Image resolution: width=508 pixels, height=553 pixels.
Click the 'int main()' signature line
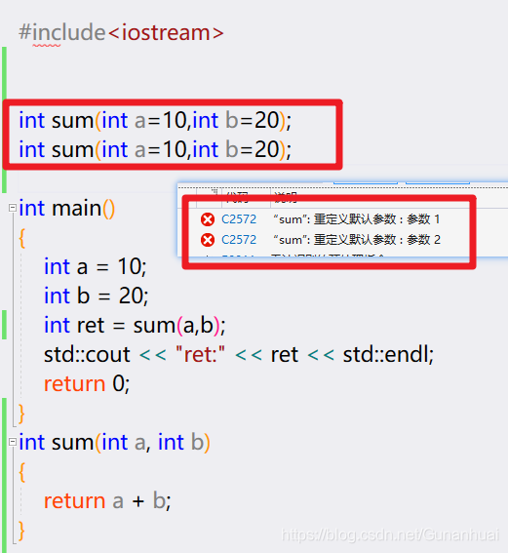[x=67, y=208]
